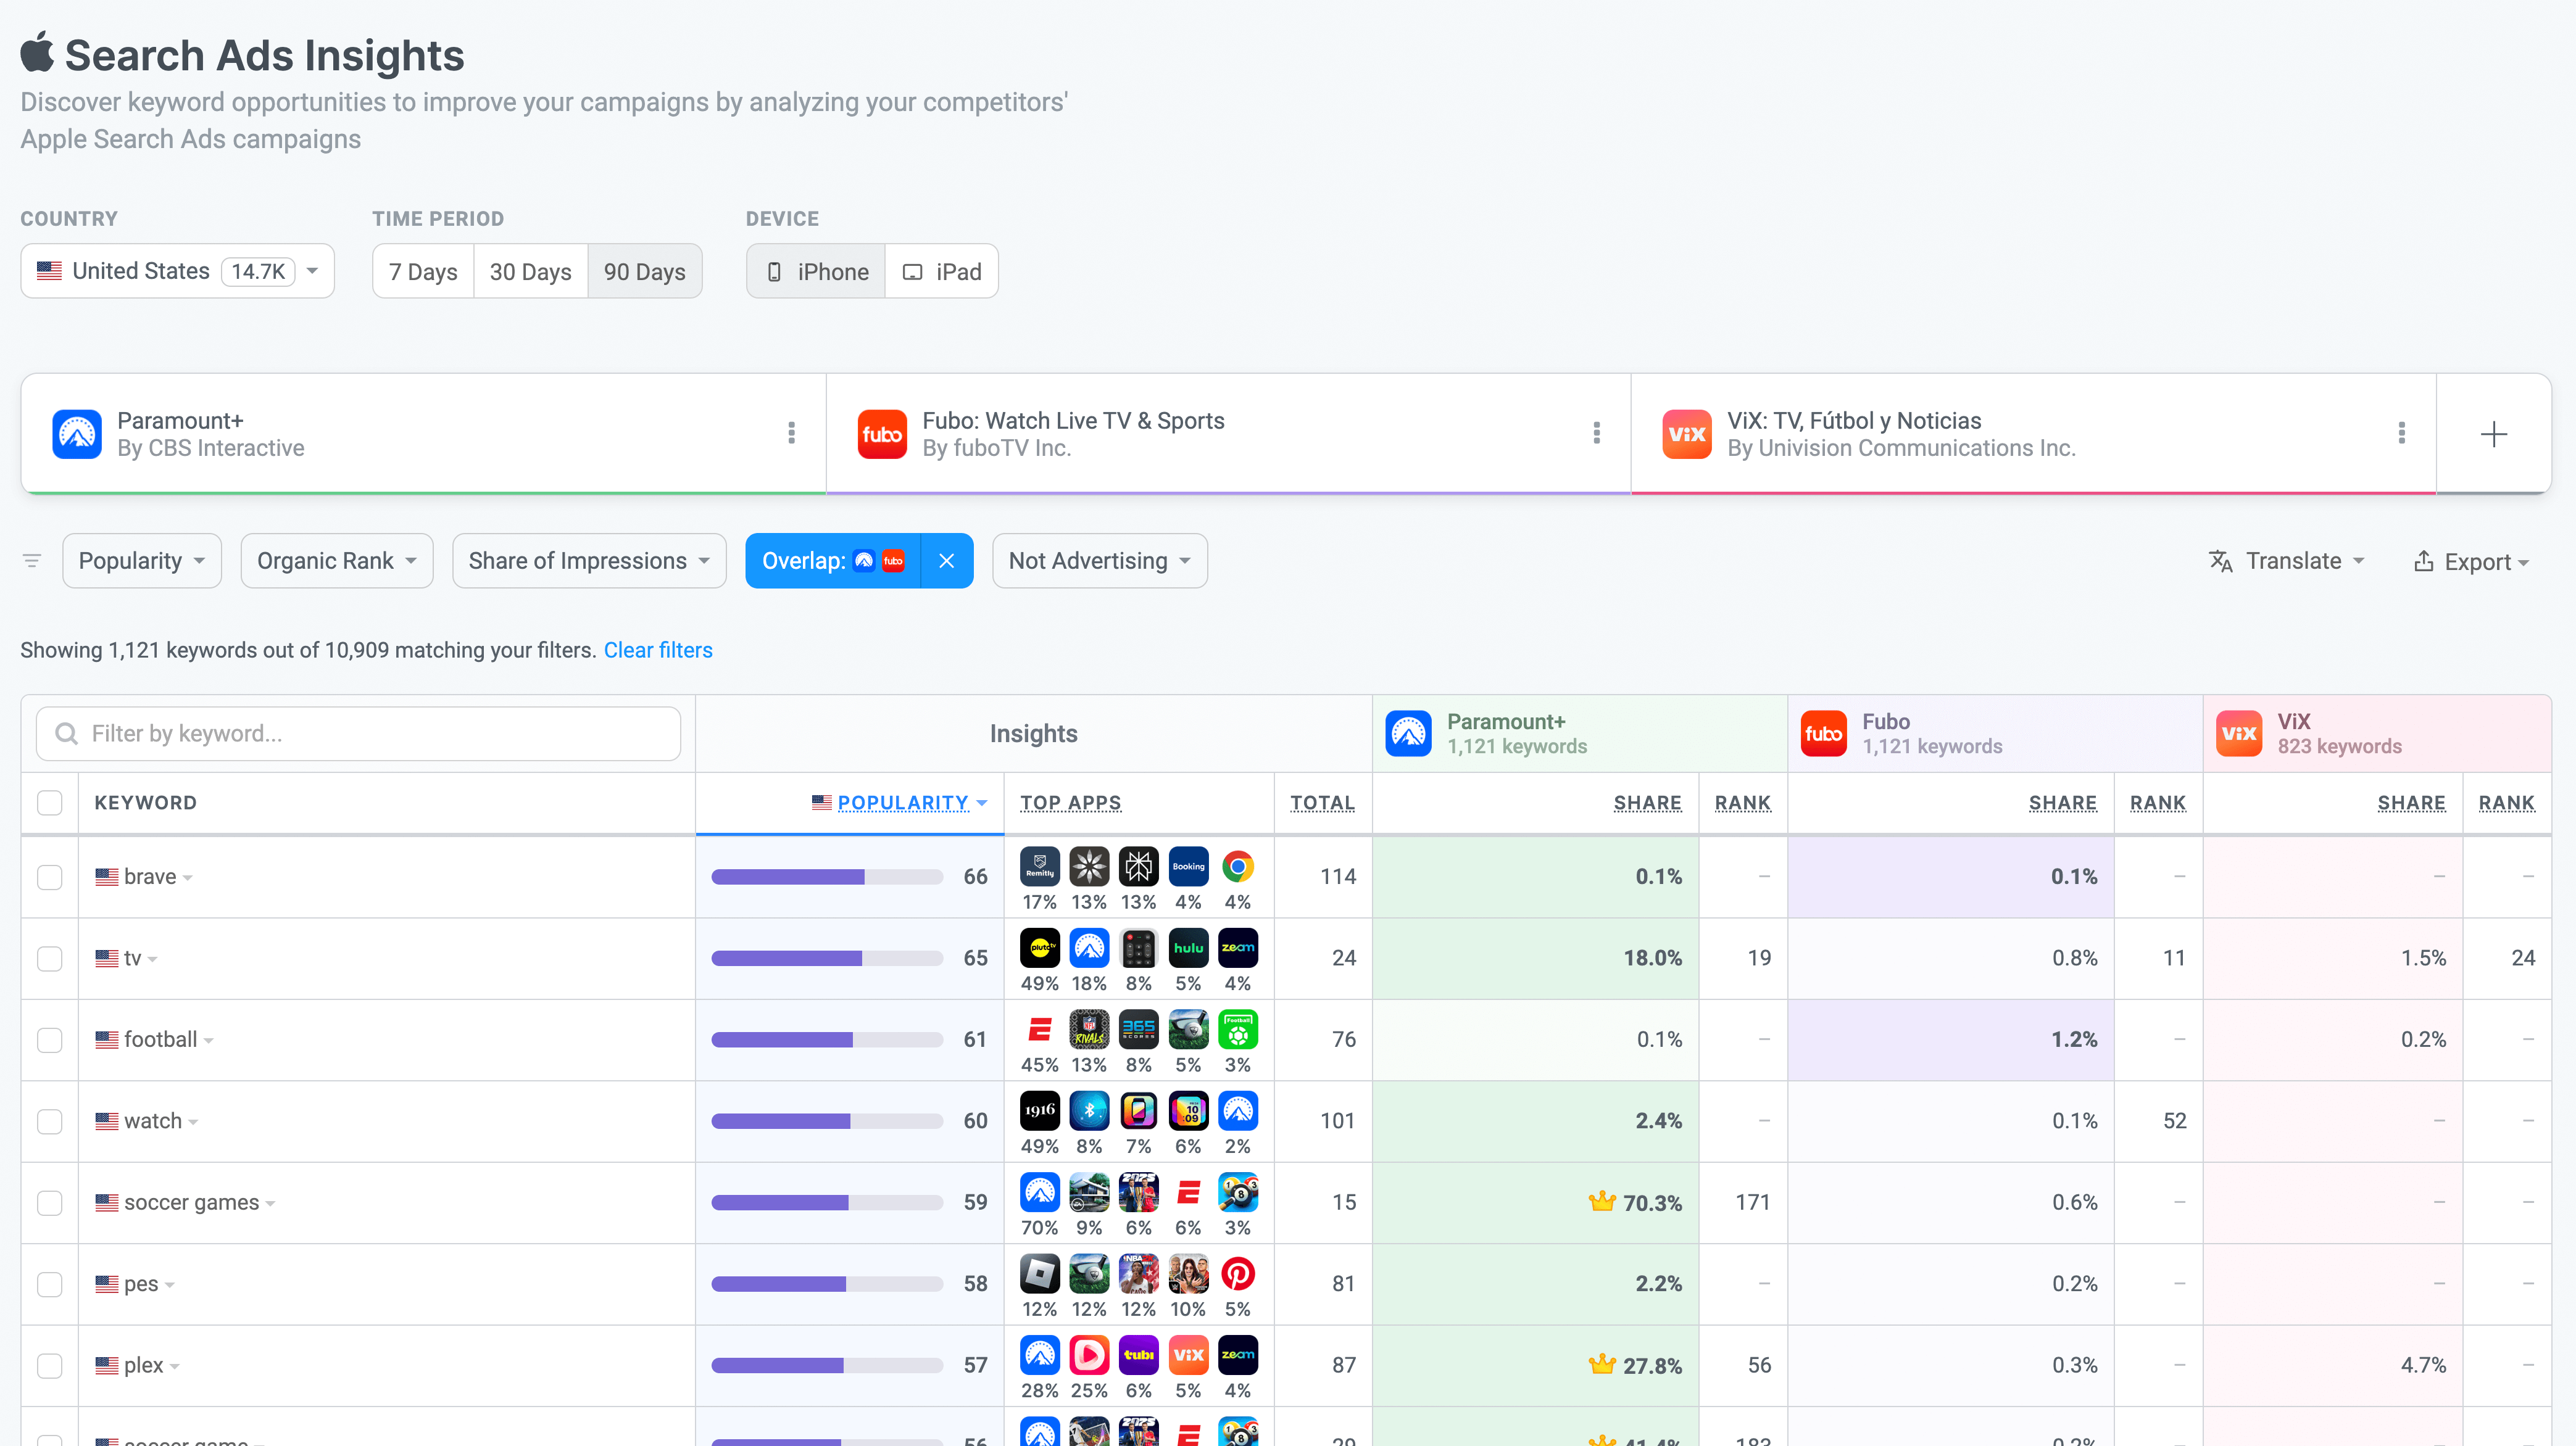This screenshot has height=1446, width=2576.
Task: Check the select-all checkbox in the table header
Action: point(49,801)
